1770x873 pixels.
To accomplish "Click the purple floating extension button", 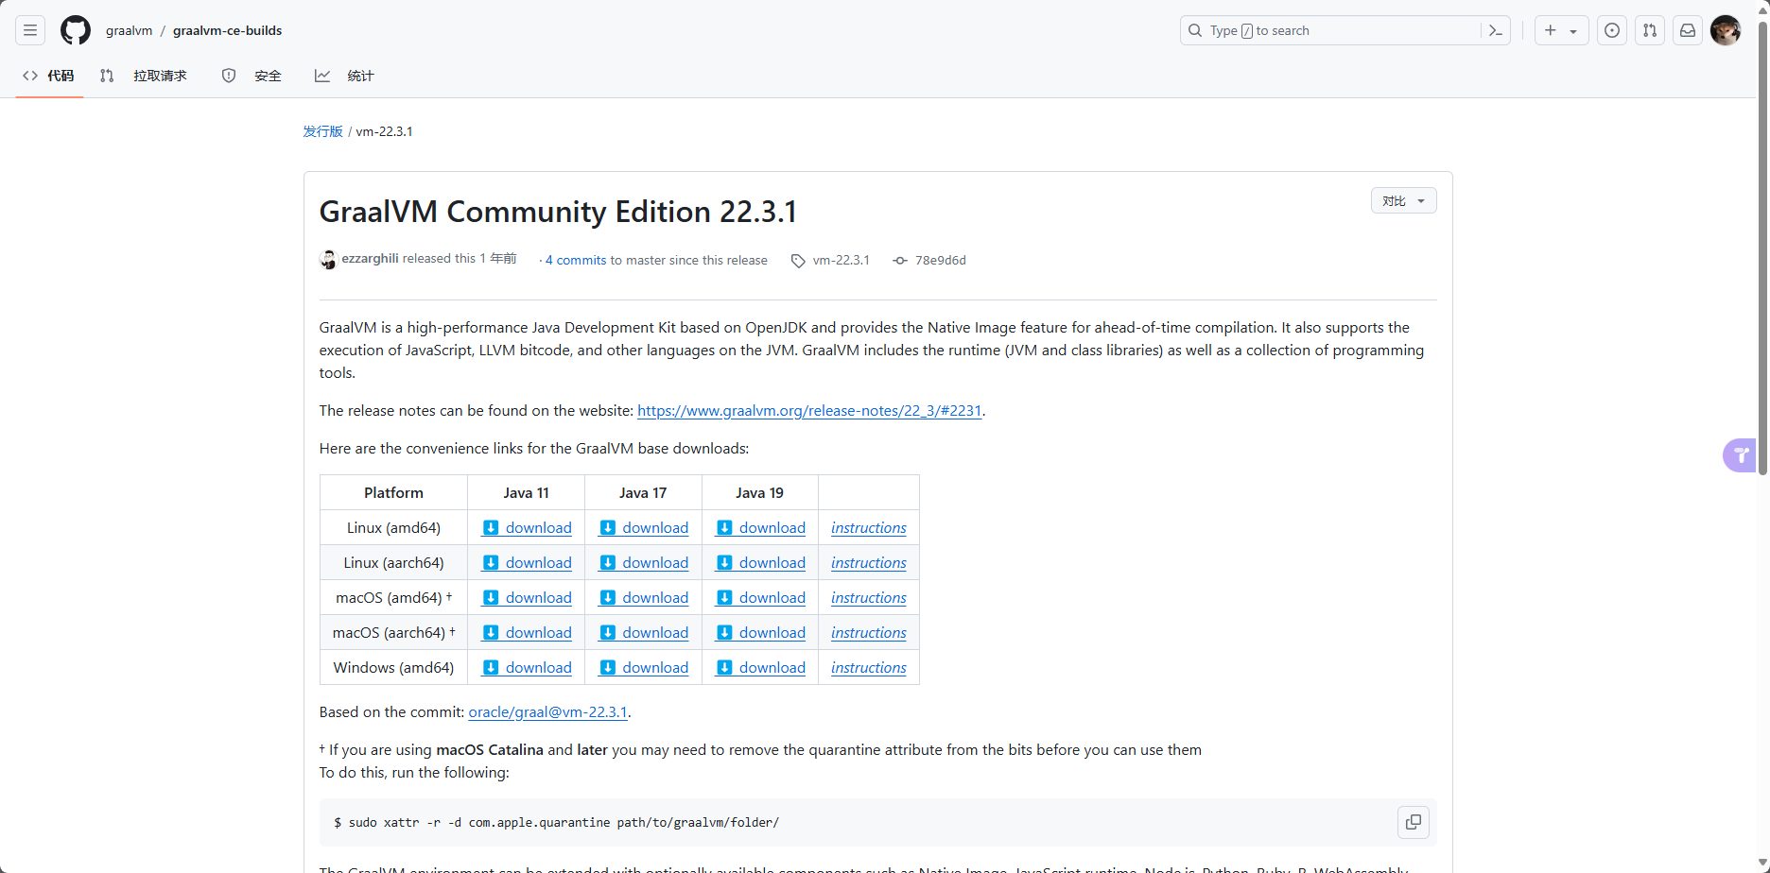I will click(x=1740, y=455).
